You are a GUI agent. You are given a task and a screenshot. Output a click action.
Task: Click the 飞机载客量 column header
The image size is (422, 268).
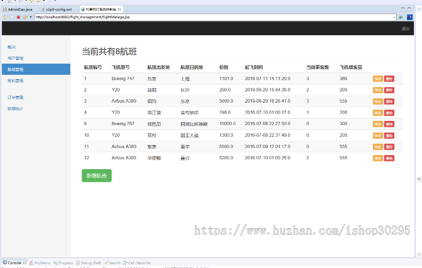pos(351,67)
